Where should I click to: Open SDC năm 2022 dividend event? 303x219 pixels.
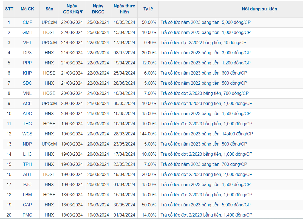(204, 83)
